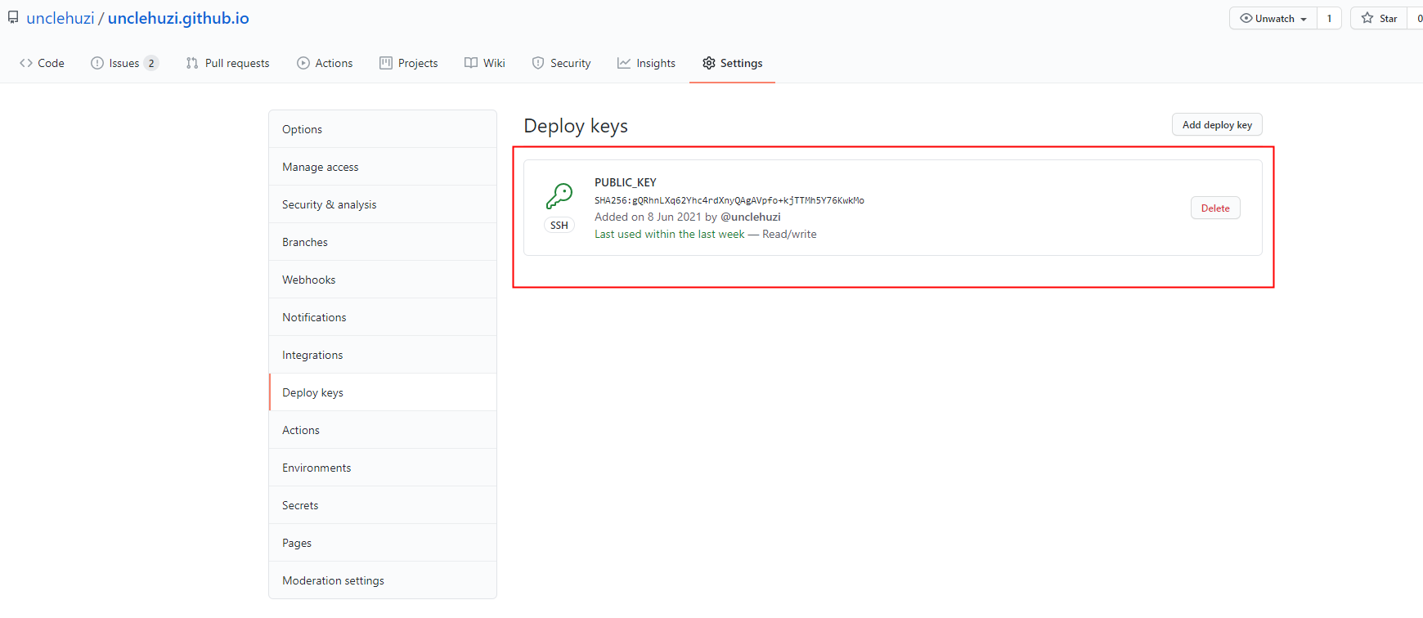Image resolution: width=1423 pixels, height=618 pixels.
Task: Open the Projects tab
Action: click(409, 63)
